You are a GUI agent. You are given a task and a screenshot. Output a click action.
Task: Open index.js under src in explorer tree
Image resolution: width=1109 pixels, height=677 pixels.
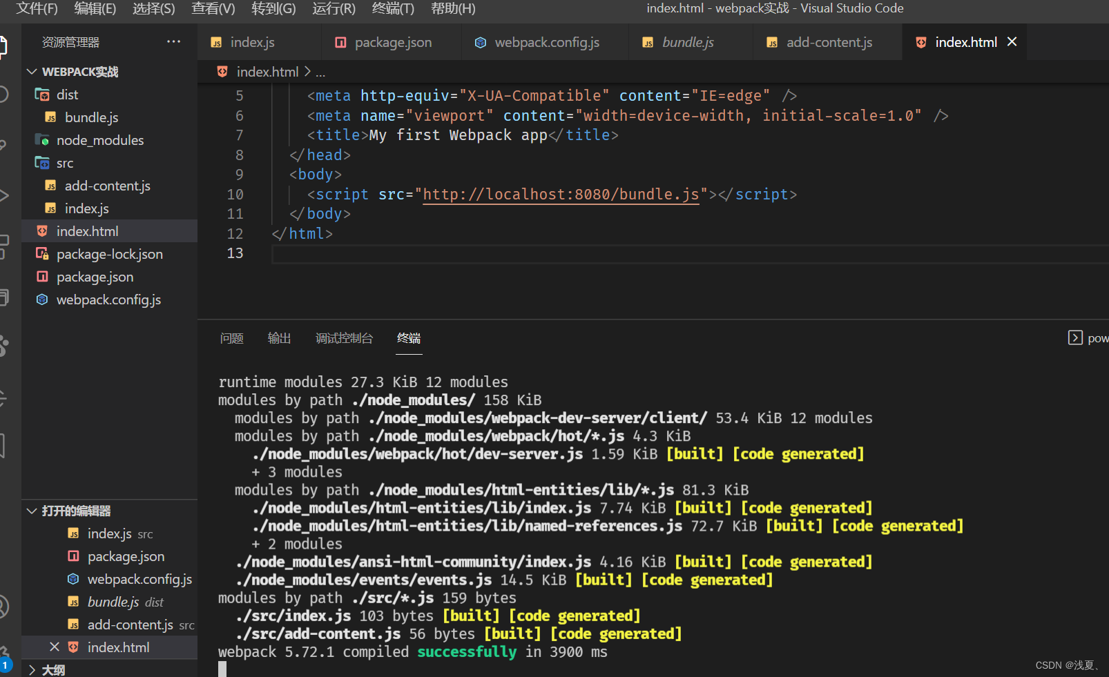click(109, 208)
